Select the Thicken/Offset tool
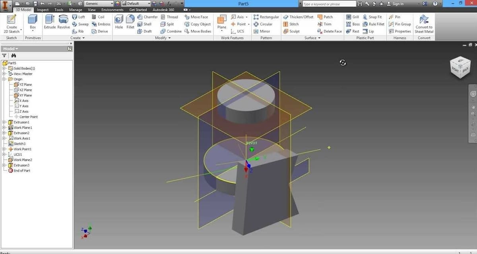This screenshot has height=254, width=477. (x=298, y=17)
